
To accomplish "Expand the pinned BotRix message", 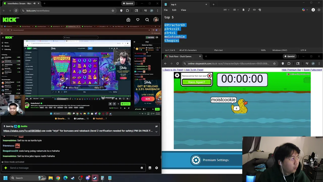I will (x=156, y=131).
